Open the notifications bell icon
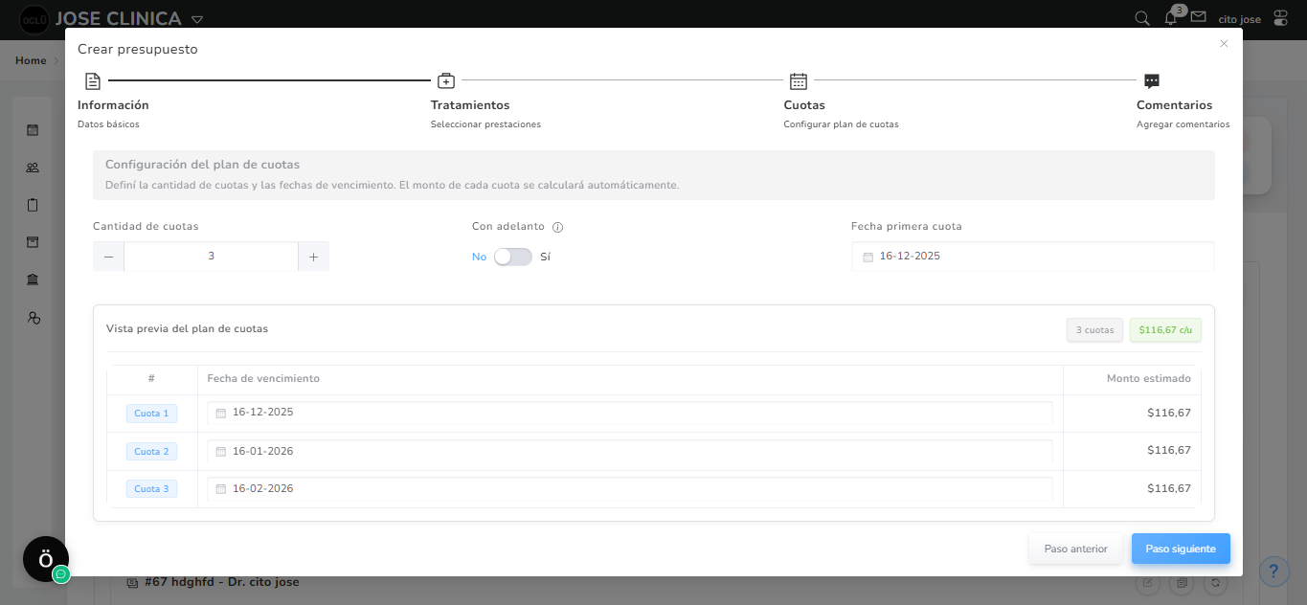 (1170, 18)
